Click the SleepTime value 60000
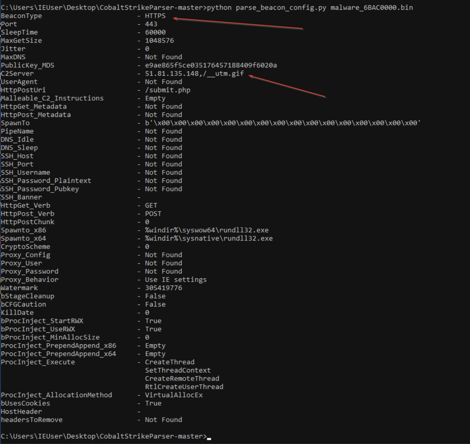The height and width of the screenshot is (444, 470). pyautogui.click(x=155, y=32)
